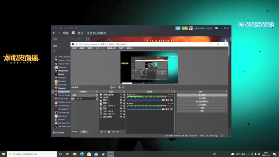Click the 停止推流 stop streaming button
The image size is (279, 157).
[x=202, y=95]
